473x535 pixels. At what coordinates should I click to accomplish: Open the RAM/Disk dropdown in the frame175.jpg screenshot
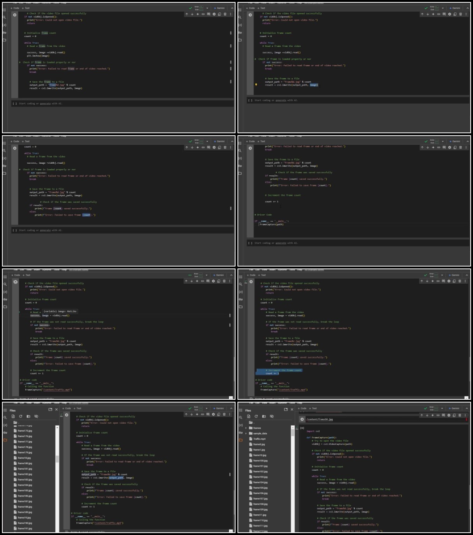207,408
